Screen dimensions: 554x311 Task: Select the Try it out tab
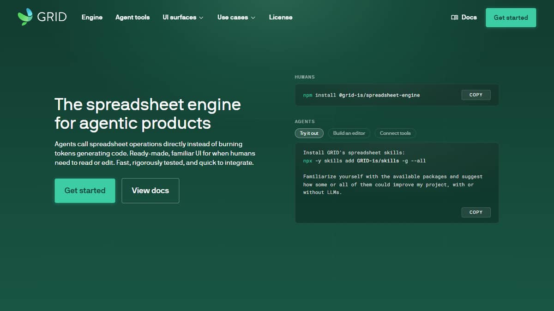point(309,133)
